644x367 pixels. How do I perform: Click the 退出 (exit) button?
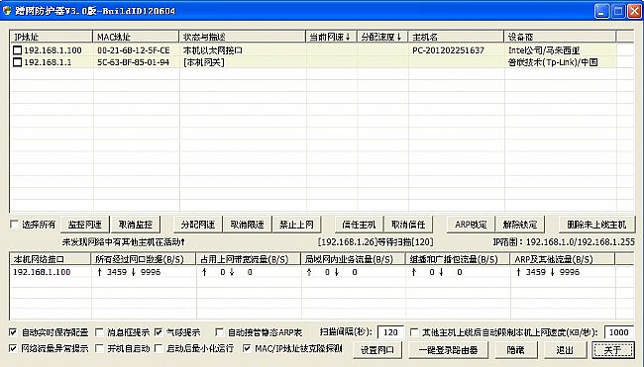[x=565, y=350]
